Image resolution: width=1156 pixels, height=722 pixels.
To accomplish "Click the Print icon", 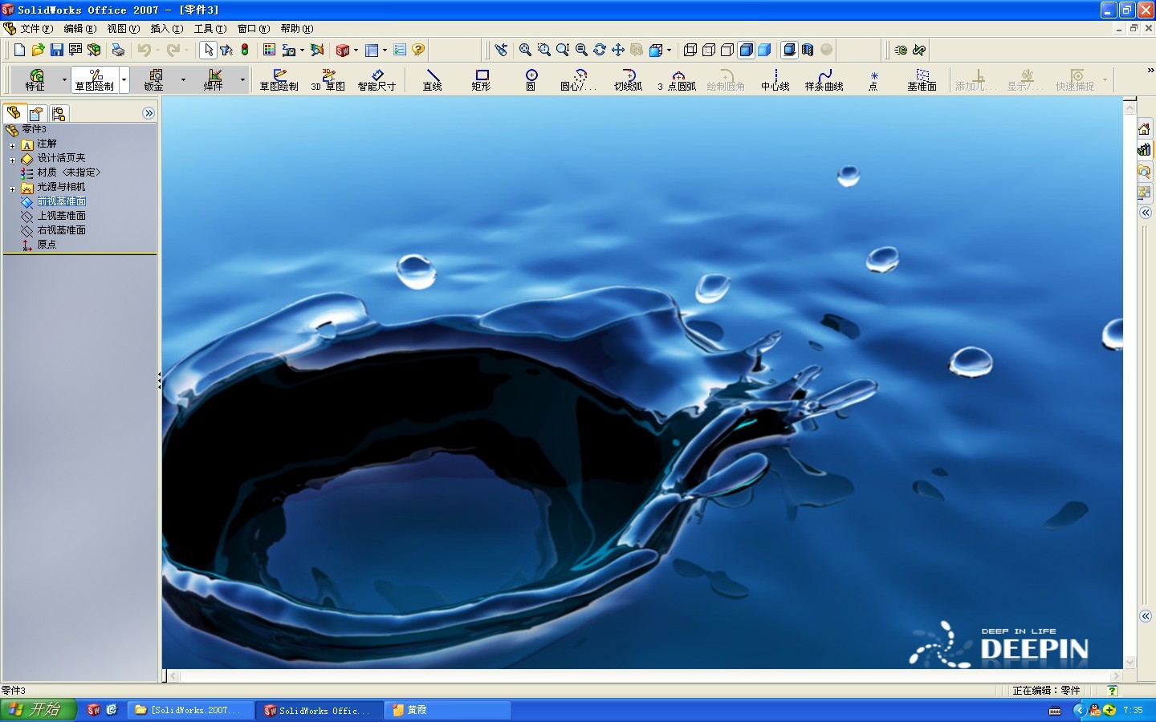I will pyautogui.click(x=118, y=50).
